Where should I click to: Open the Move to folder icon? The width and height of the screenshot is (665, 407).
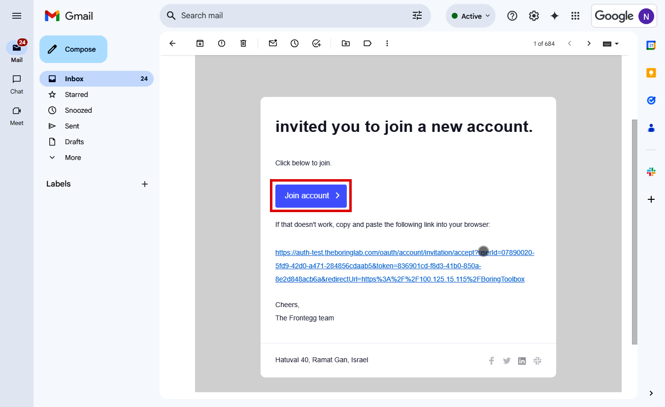pos(346,43)
